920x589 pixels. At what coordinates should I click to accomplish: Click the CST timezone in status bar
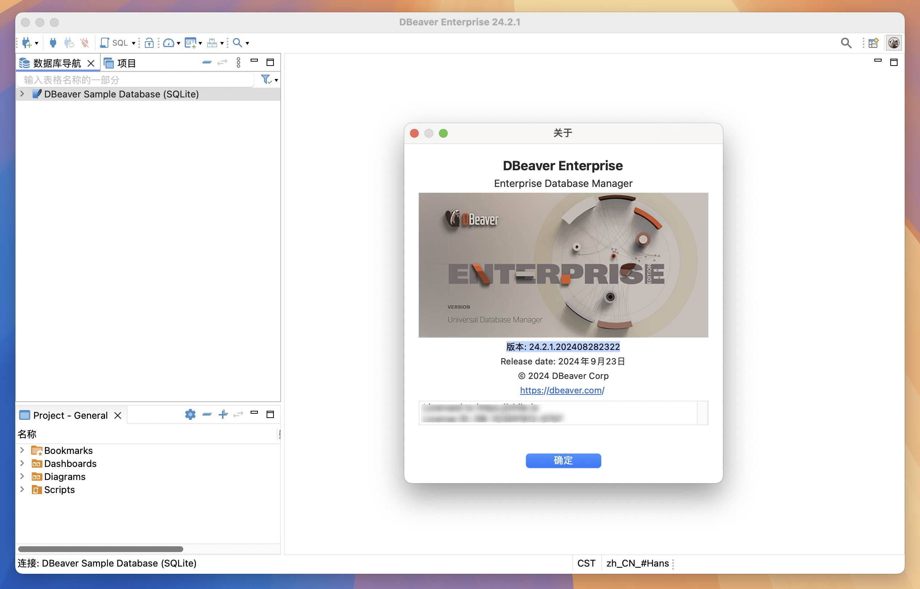(x=586, y=563)
